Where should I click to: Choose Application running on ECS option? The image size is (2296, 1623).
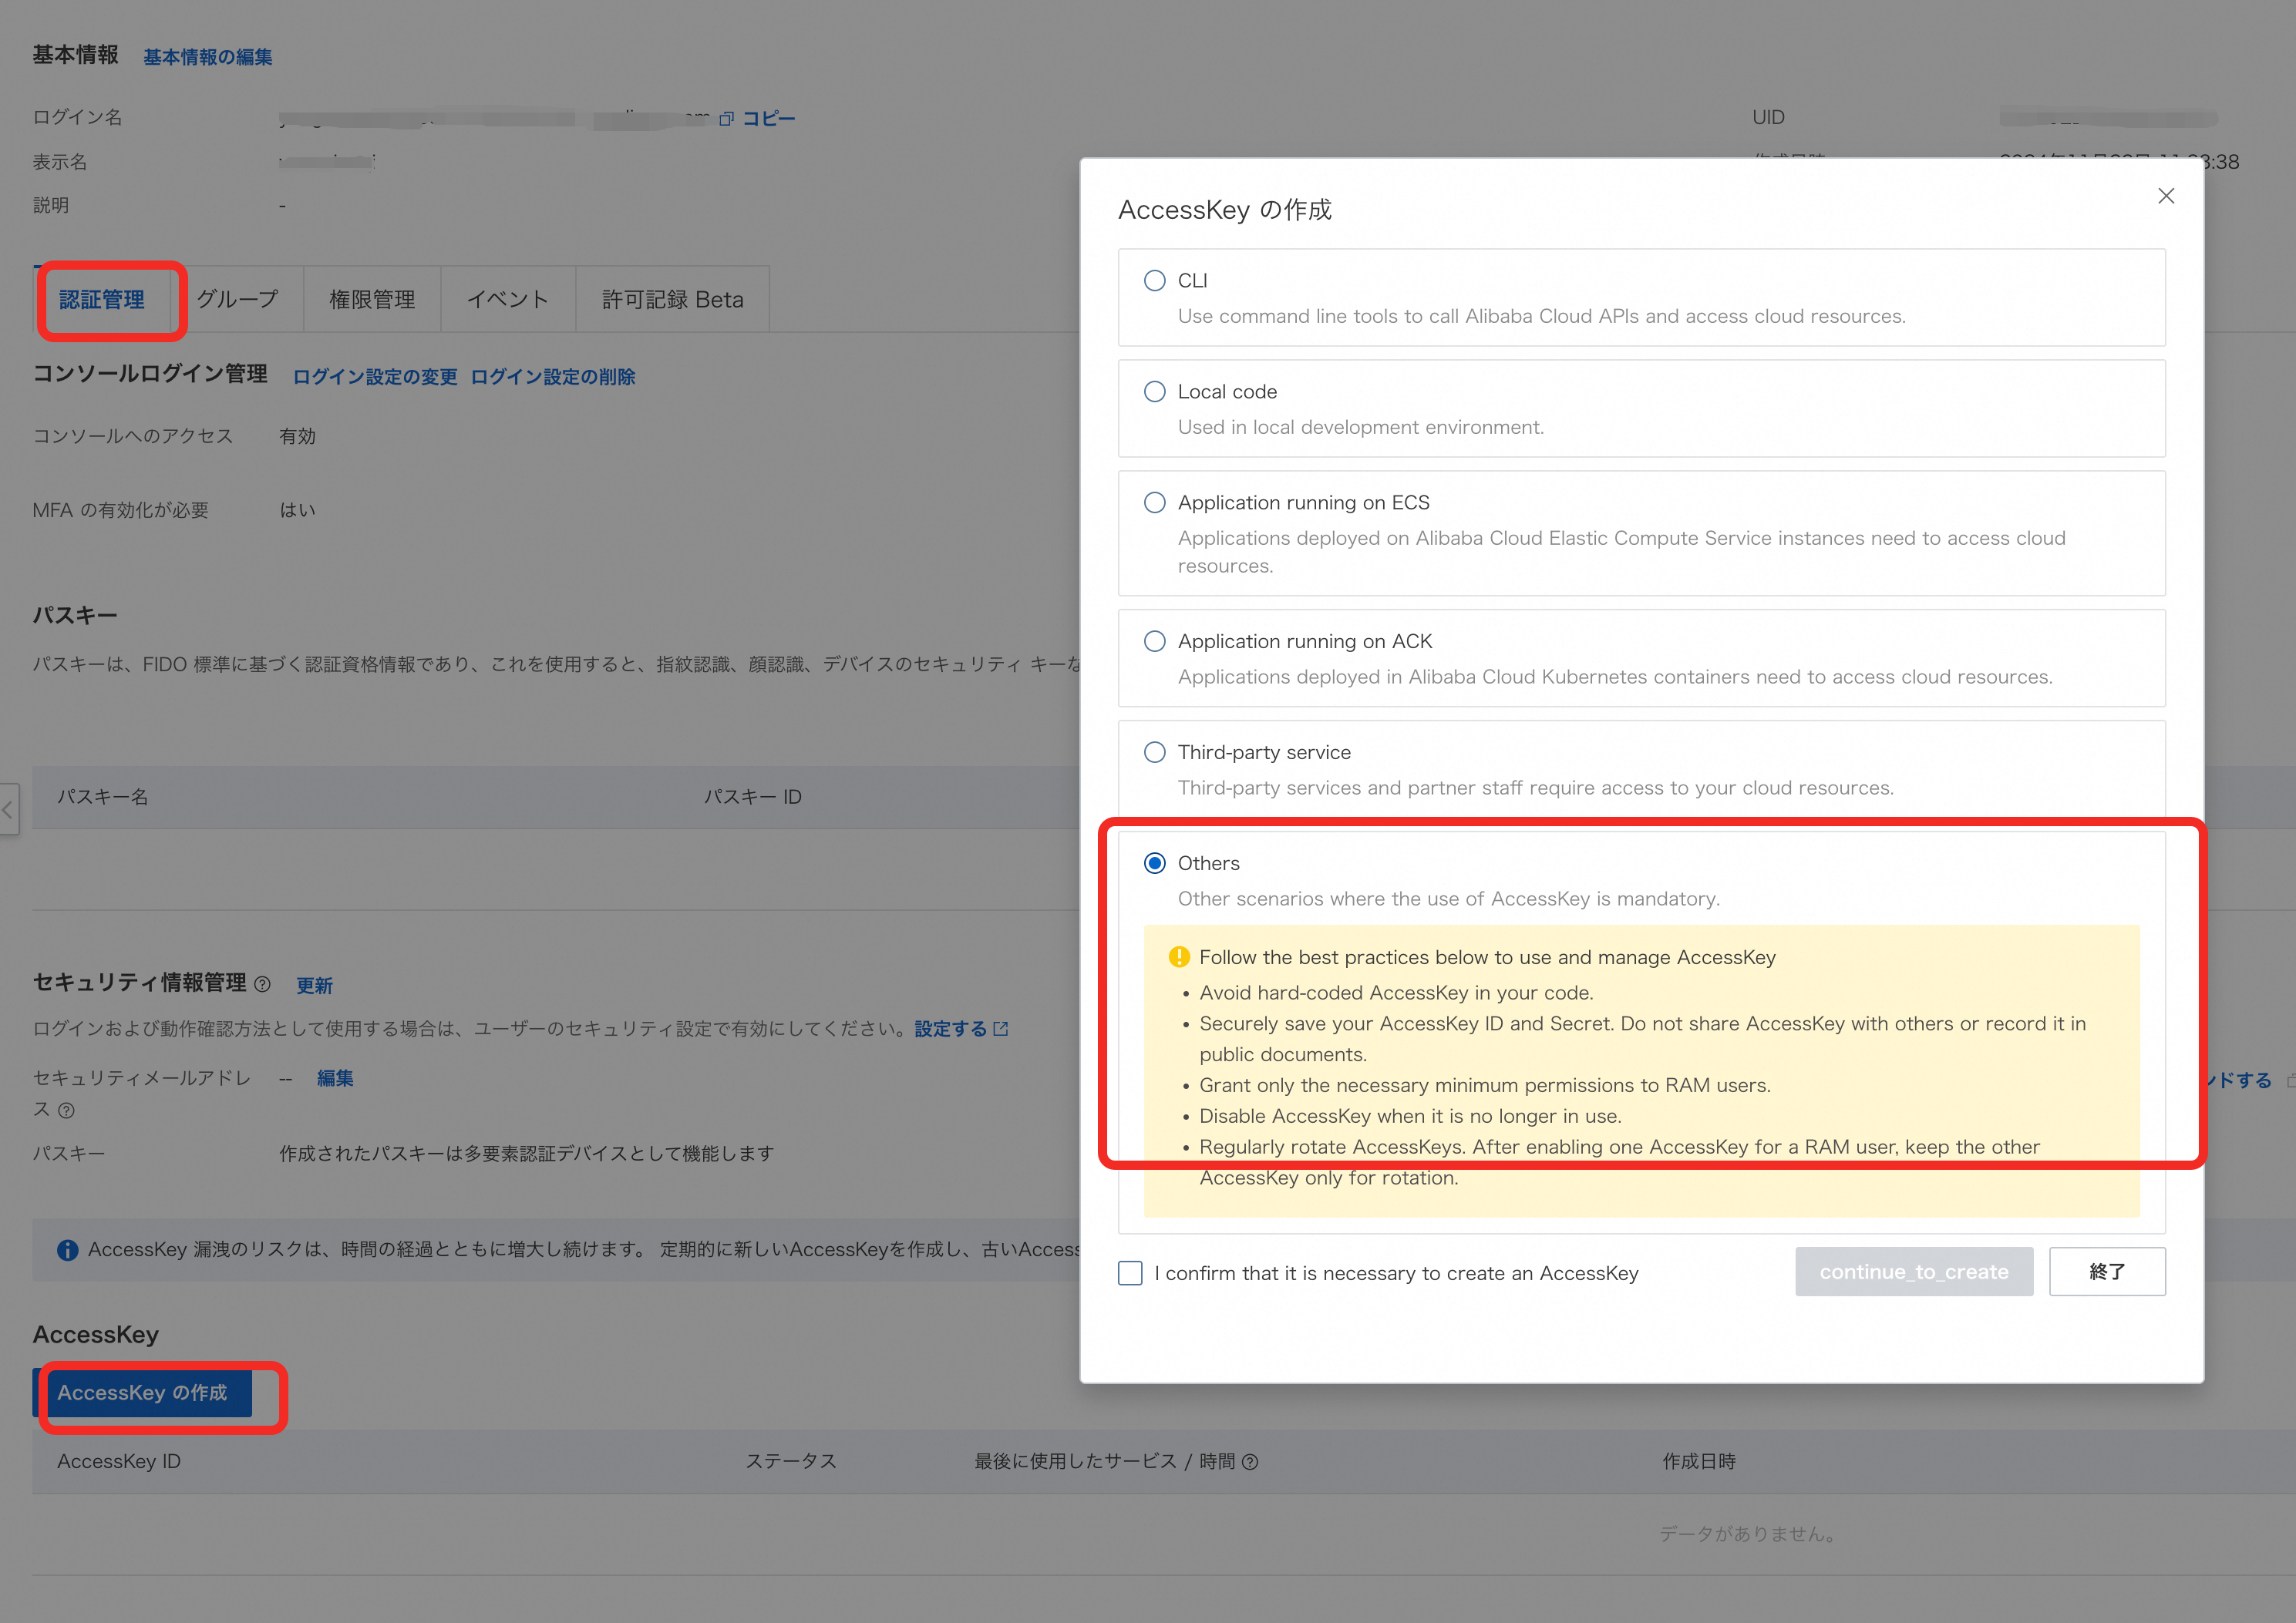pos(1154,502)
